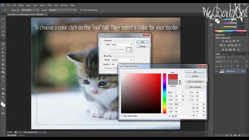Screen dimensions: 249x140
Task: Click the current gray color swatch
Action: tap(173, 82)
